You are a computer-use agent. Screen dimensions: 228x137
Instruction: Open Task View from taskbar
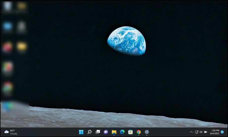point(98,132)
